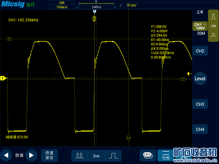Tap the rising-edge trigger icon in top bar

click(121, 5)
